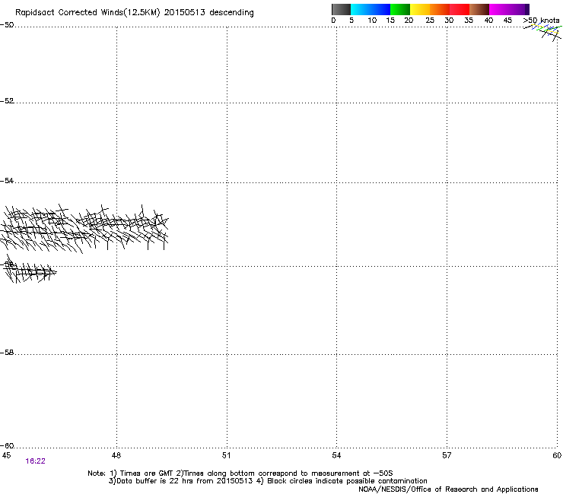This screenshot has height=494, width=563.
Task: Click the NOAA/NESDIS credit text
Action: coord(448,489)
